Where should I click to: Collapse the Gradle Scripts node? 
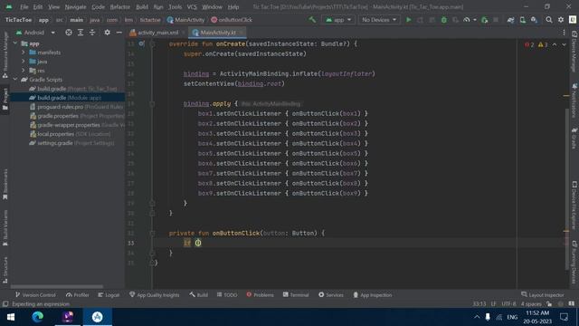click(15, 79)
